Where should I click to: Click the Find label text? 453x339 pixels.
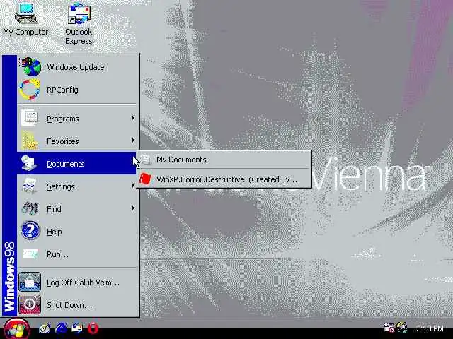coord(54,209)
